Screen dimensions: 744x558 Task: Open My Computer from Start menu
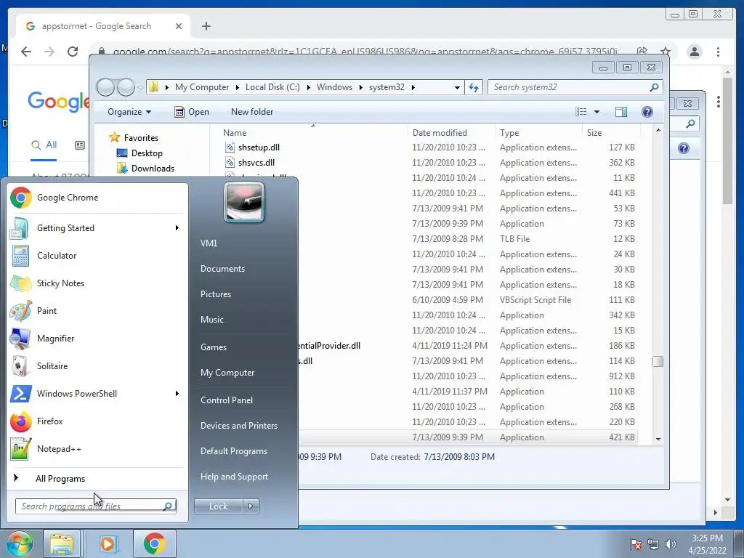tap(227, 373)
